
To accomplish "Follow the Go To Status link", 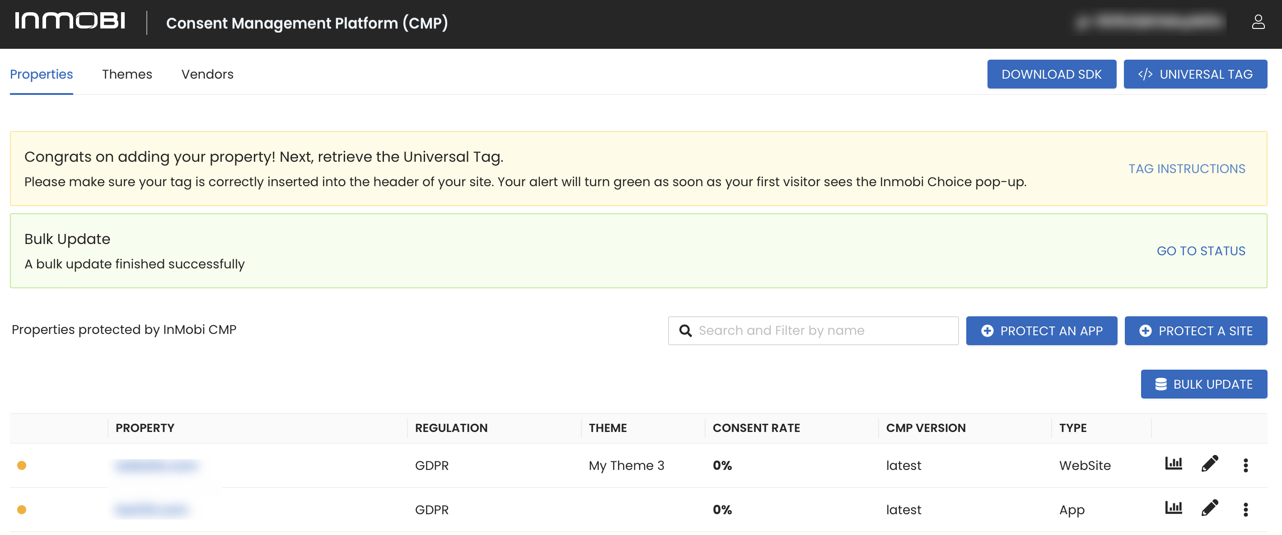I will point(1200,251).
